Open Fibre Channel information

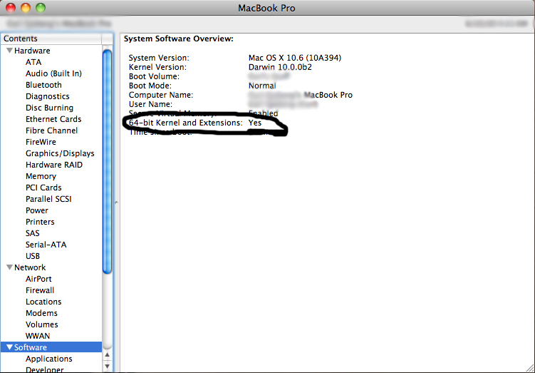tap(51, 131)
